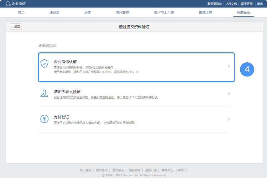Click the 联系客服 link
267x178 pixels.
tap(247, 4)
